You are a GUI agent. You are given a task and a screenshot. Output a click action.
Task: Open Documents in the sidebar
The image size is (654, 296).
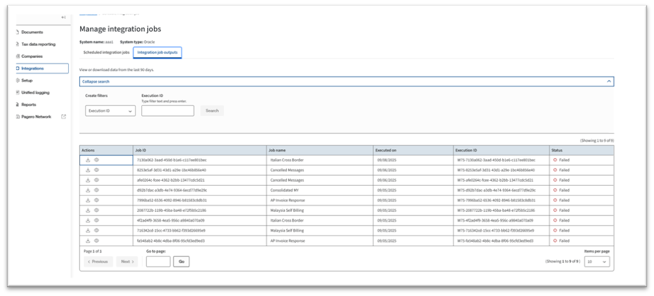(x=32, y=32)
